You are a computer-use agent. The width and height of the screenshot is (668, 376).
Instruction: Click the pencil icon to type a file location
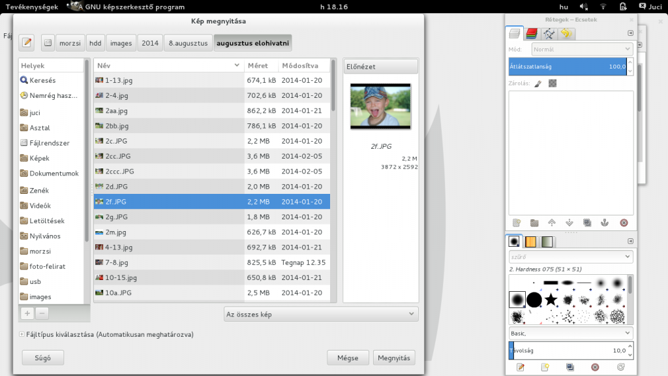coord(26,42)
